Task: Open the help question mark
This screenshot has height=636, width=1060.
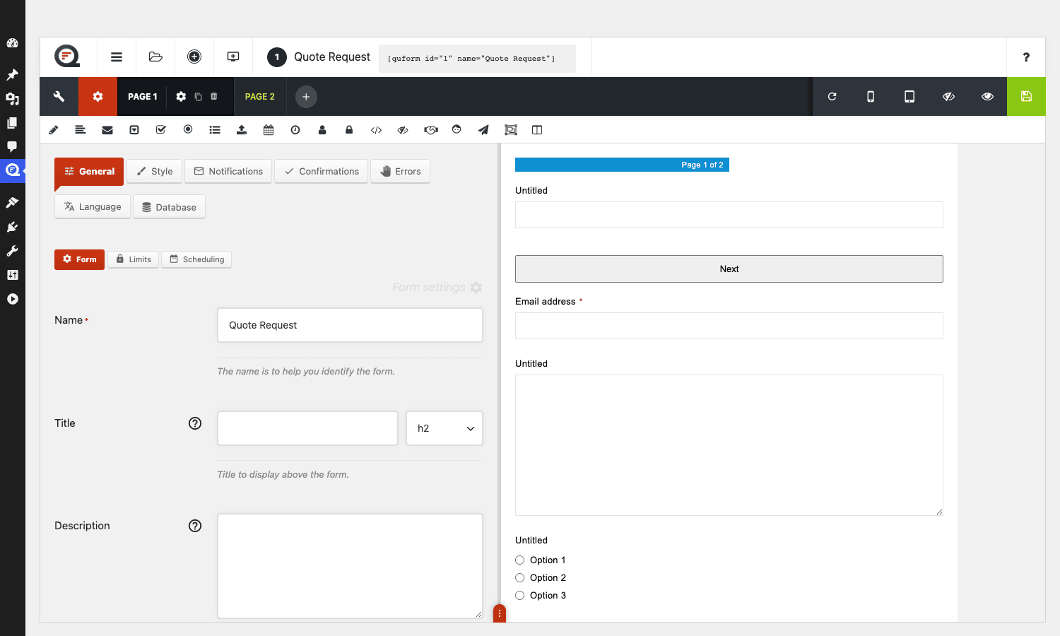Action: [1026, 57]
